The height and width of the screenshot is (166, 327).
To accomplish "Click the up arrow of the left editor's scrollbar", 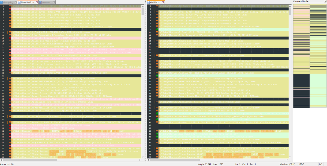I will pyautogui.click(x=143, y=6).
